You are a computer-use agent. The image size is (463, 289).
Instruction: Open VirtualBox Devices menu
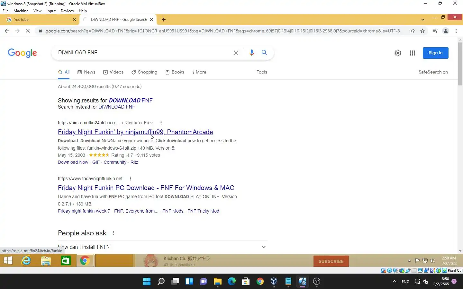67,11
